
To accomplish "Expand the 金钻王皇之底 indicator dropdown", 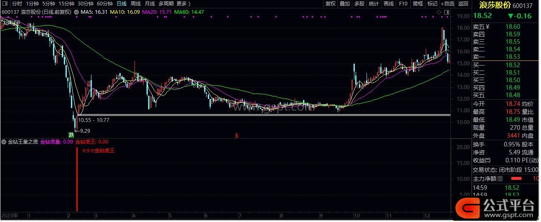I will click(4, 142).
